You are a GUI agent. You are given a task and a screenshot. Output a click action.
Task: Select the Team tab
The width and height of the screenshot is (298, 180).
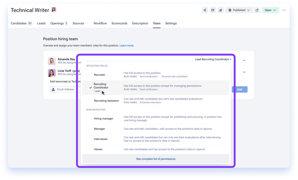pos(156,23)
